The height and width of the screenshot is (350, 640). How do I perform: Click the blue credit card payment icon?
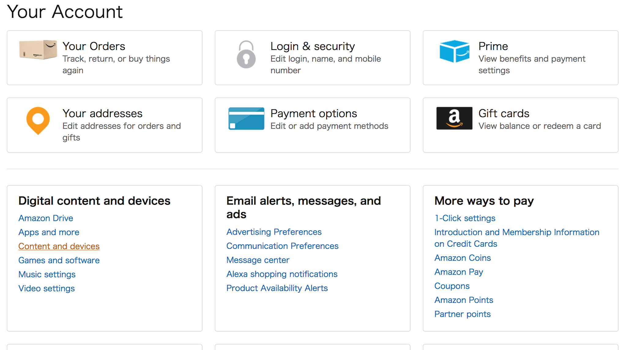[246, 118]
